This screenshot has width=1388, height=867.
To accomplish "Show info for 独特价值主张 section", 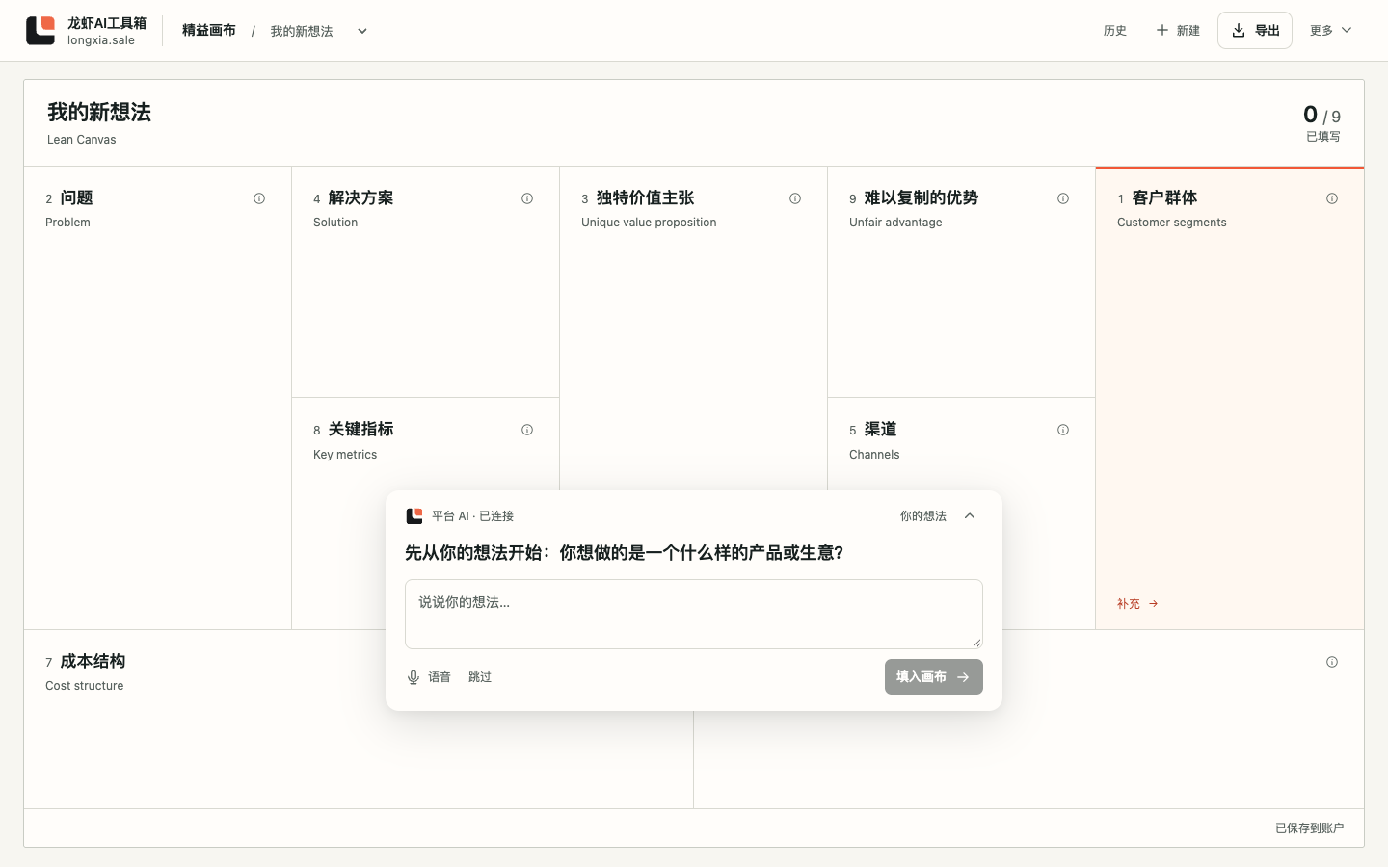I will [x=795, y=198].
